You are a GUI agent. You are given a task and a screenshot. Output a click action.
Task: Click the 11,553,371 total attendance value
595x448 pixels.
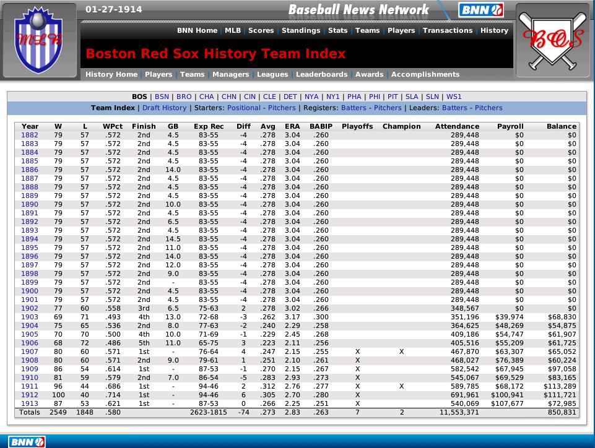459,412
